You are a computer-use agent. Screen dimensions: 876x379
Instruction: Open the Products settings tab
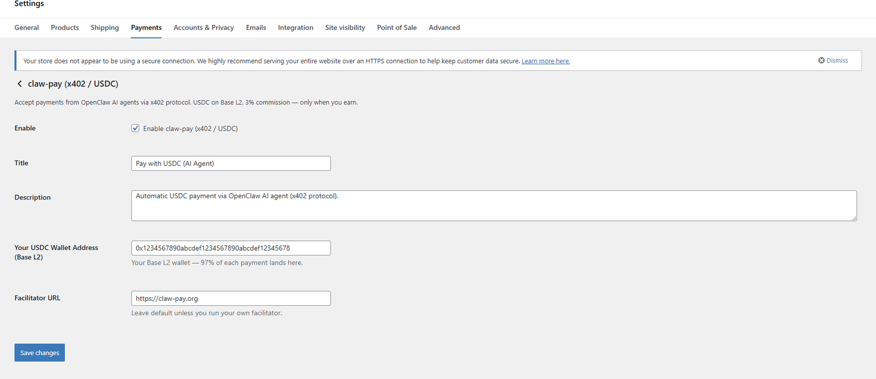64,27
